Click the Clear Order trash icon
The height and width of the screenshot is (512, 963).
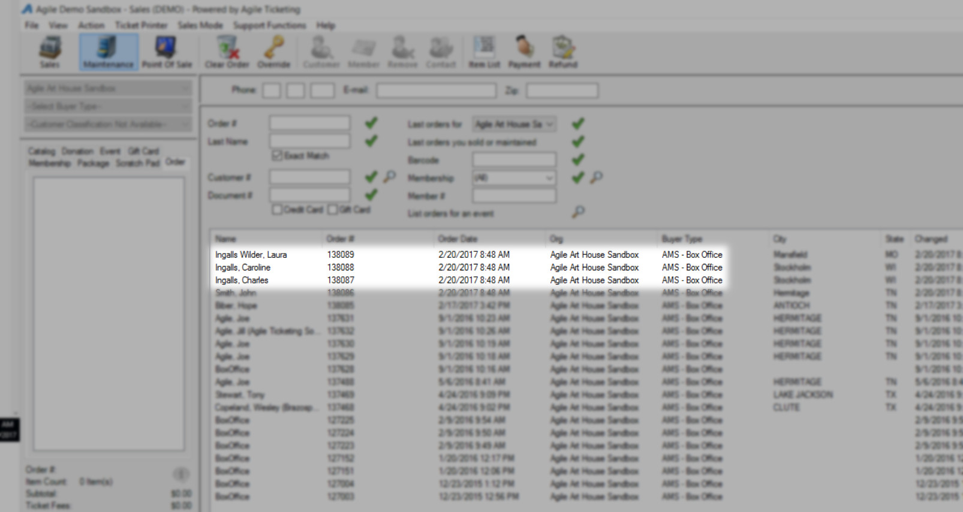[x=227, y=52]
